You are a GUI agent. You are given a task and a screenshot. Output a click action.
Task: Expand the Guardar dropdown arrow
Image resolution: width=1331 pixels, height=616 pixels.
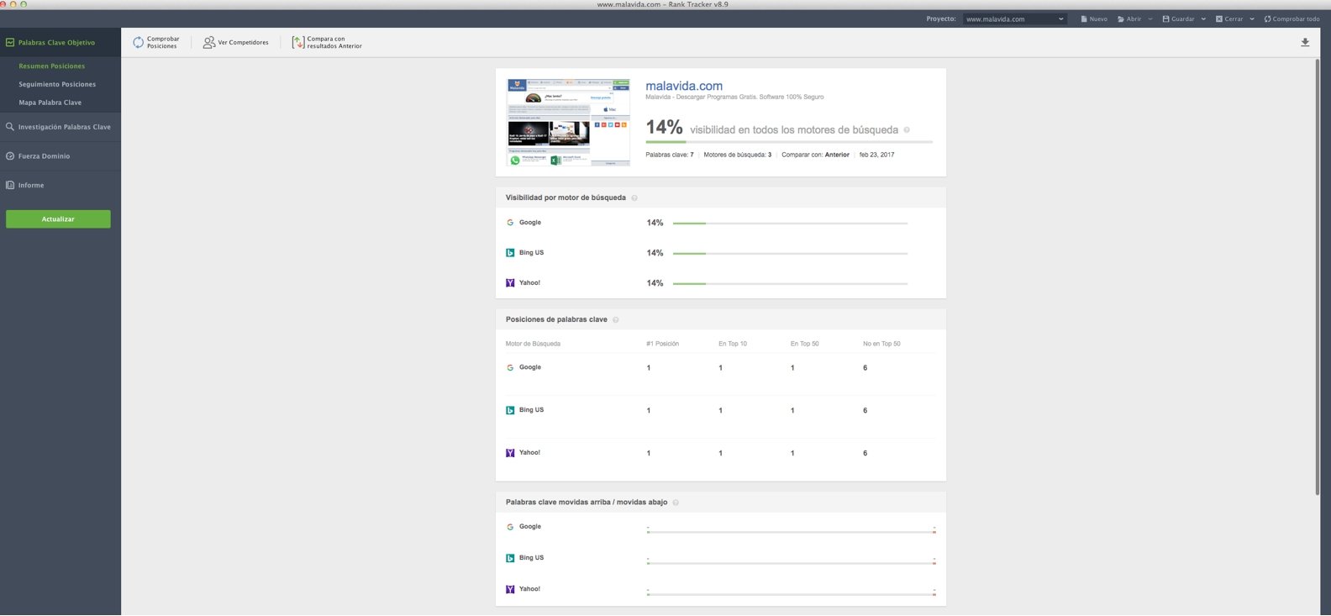coord(1203,18)
